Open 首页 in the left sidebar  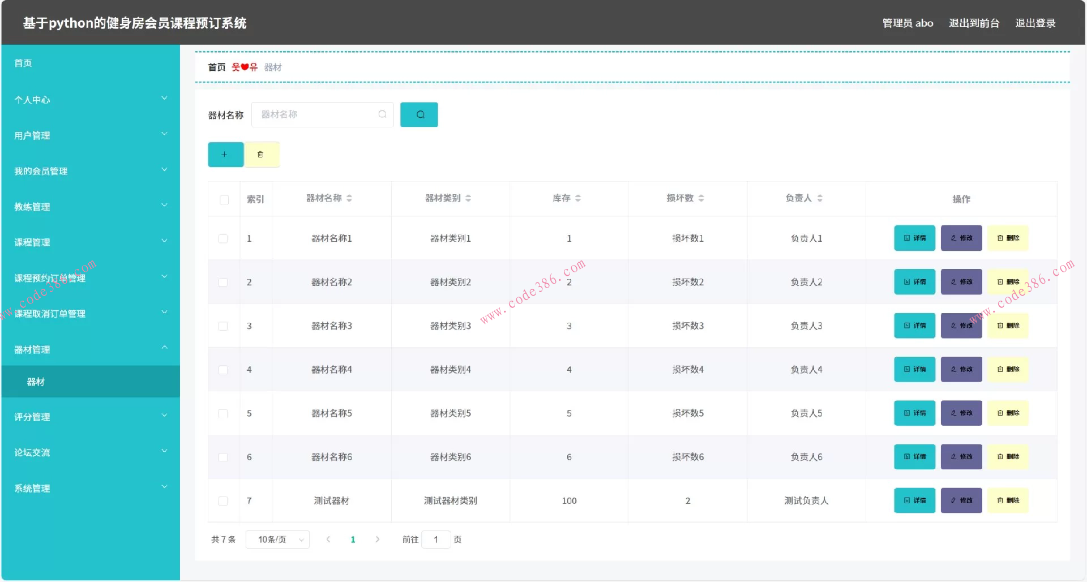[x=23, y=63]
